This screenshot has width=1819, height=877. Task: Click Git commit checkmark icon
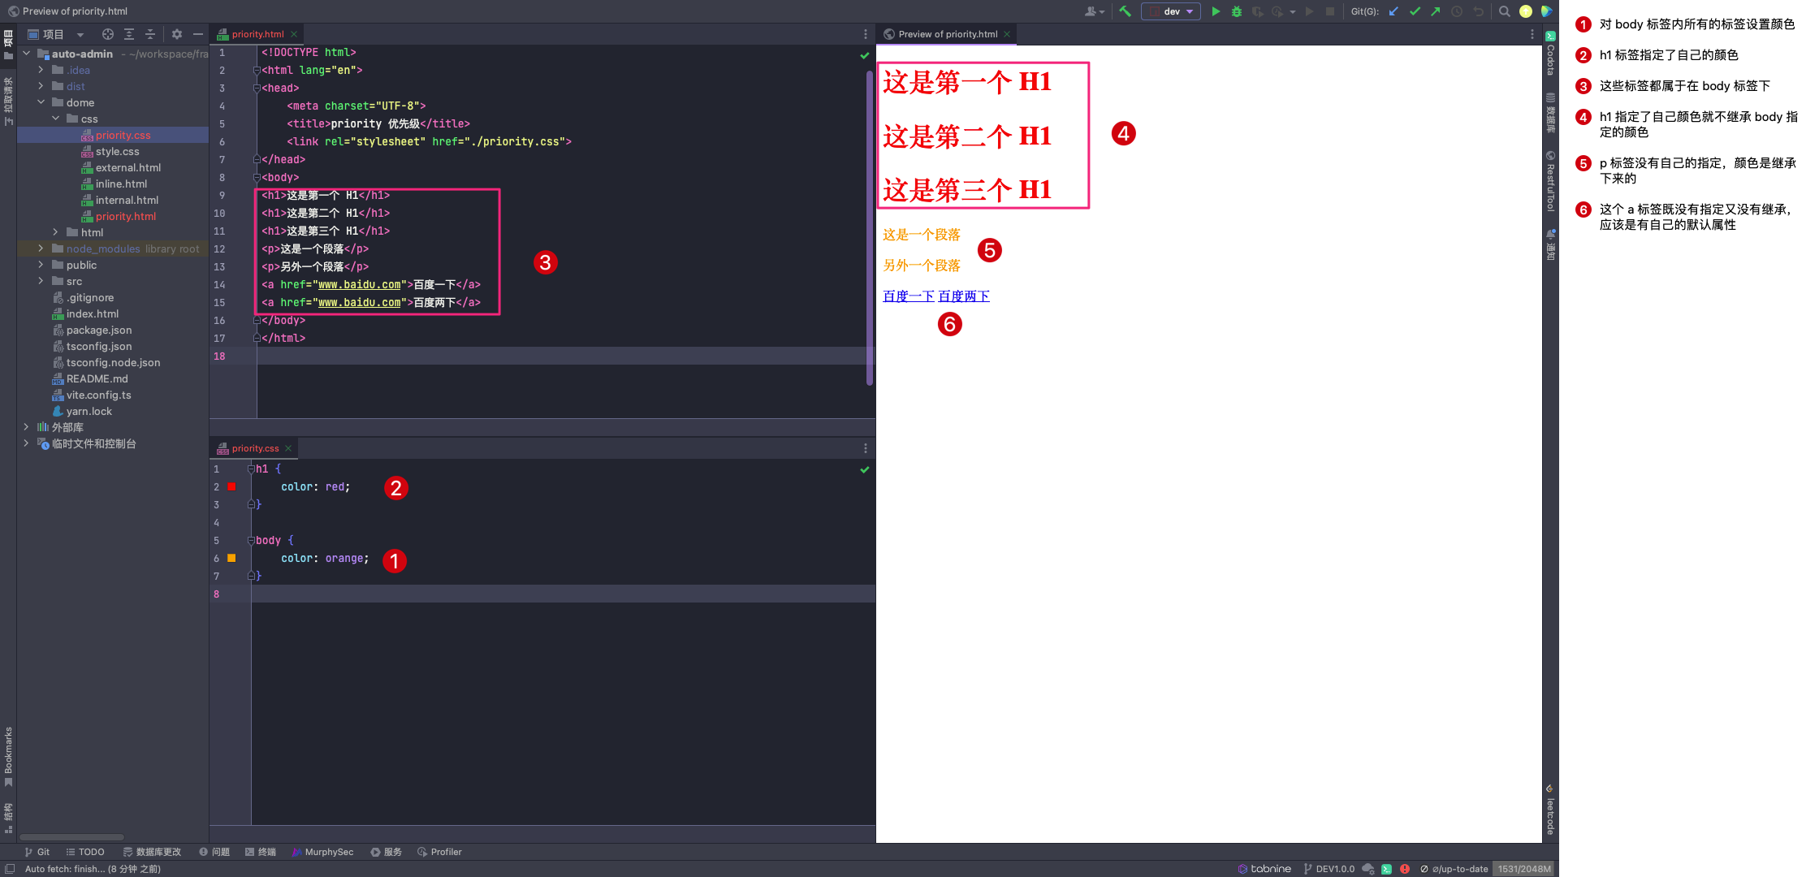pos(1415,11)
